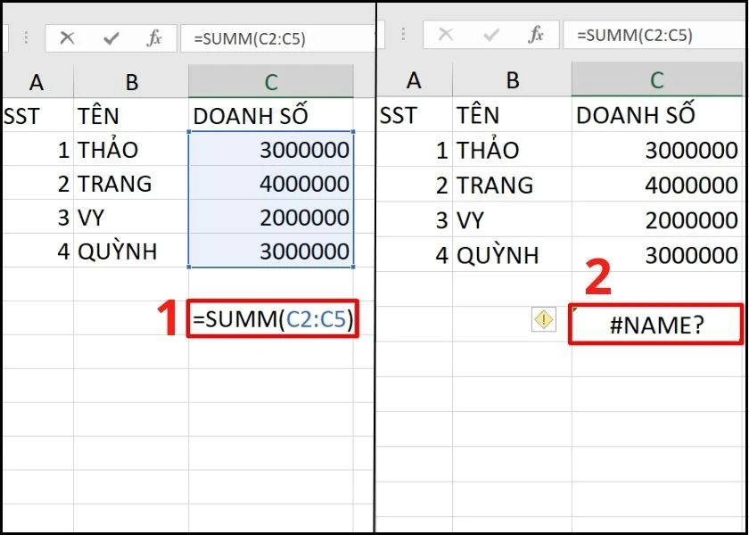Click left formula bar showing =SUMM(C2:C5)

pyautogui.click(x=277, y=38)
